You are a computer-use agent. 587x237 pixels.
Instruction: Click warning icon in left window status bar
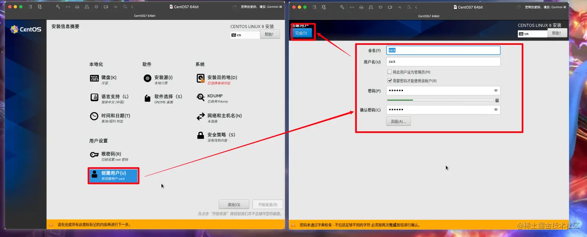pyautogui.click(x=51, y=225)
